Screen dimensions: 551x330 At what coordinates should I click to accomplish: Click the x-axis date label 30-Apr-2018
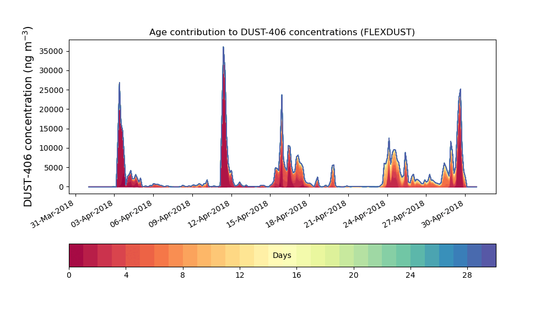tap(442, 214)
